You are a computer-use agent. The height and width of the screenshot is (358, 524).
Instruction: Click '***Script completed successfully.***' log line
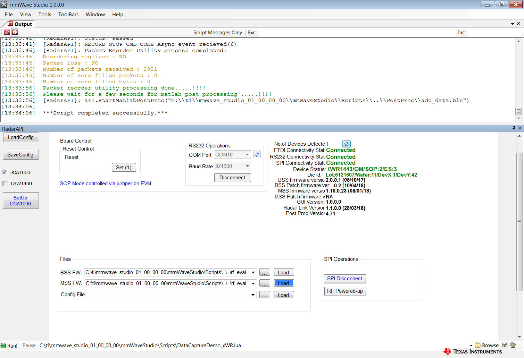[105, 113]
